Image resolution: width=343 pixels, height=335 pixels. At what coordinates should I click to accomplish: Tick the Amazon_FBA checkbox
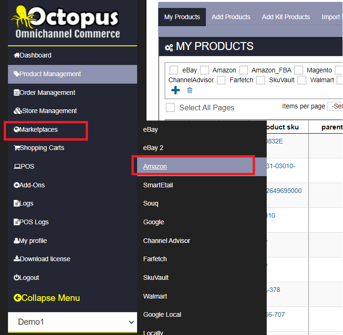(x=243, y=71)
